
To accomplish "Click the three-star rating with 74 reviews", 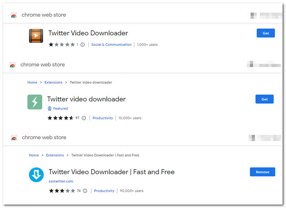I will 62,191.
